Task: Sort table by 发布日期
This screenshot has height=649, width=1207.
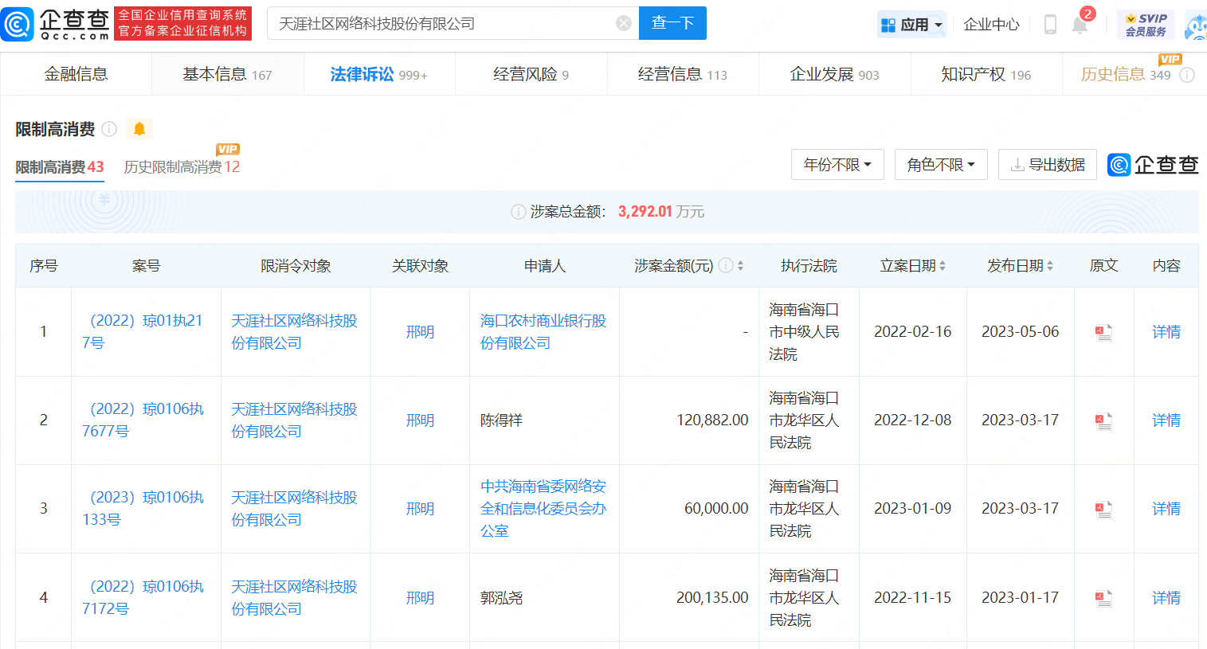Action: (1049, 266)
